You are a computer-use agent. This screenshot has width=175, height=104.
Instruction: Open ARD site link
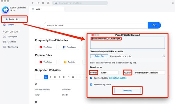(37, 95)
